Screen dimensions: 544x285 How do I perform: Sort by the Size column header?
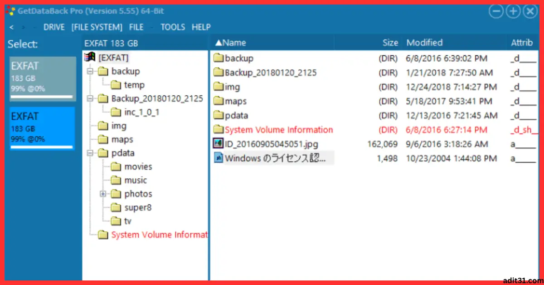390,43
